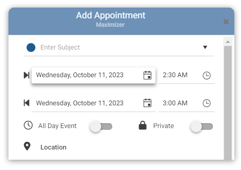Open the end date calendar picker icon

pyautogui.click(x=147, y=103)
